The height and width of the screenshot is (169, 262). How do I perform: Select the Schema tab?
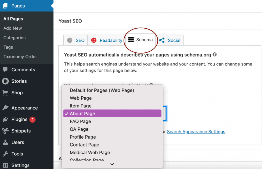[140, 40]
